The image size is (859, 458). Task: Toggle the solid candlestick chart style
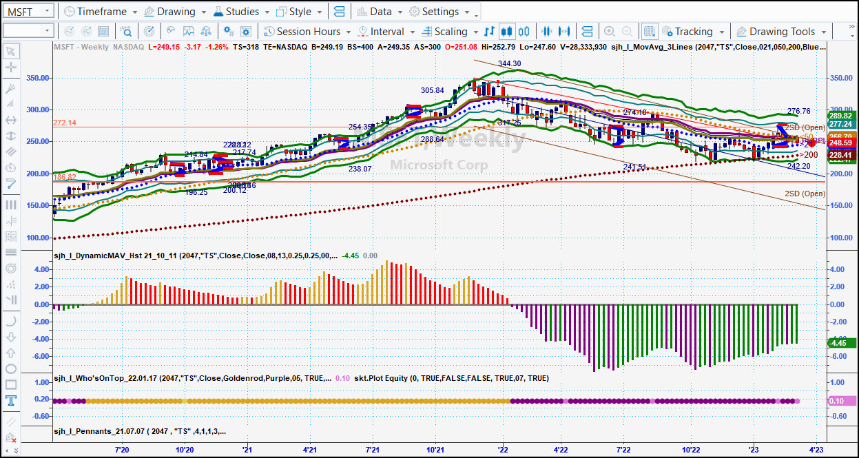click(507, 31)
